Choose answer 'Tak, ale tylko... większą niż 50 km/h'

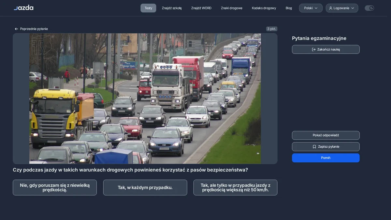tap(235, 187)
